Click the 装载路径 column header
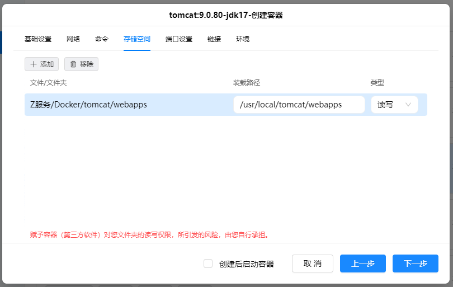 (x=247, y=83)
